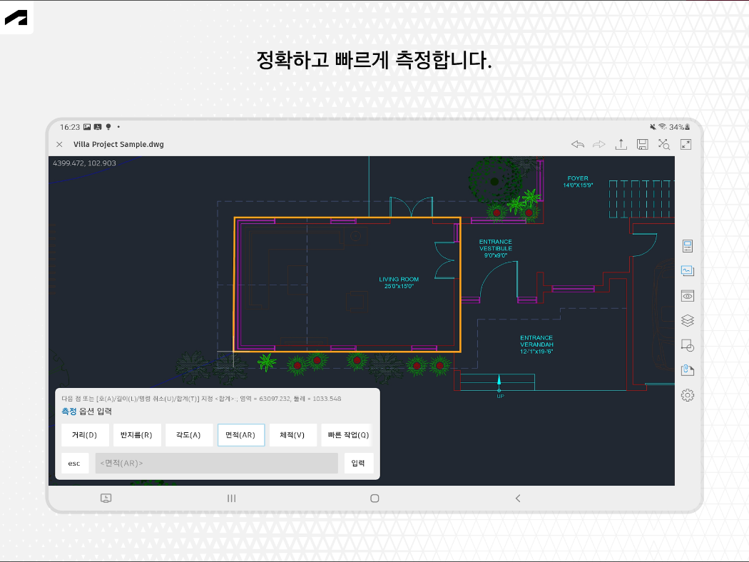This screenshot has width=749, height=562.
Task: Toggle drawing visibility with the eye icon
Action: coord(687,295)
